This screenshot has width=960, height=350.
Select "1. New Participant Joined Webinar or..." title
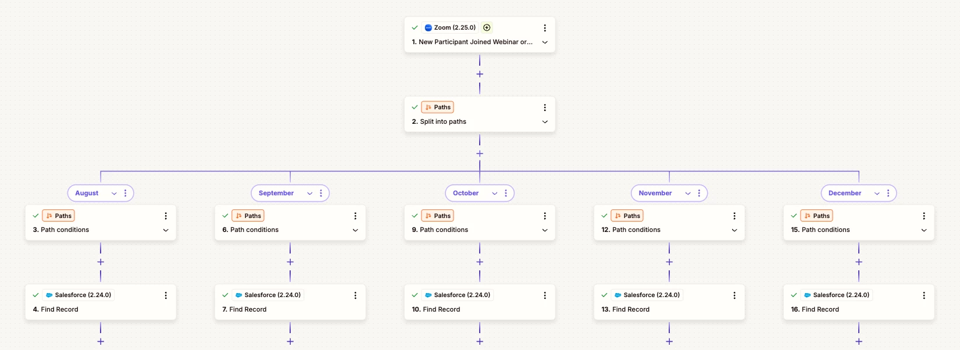click(x=472, y=42)
